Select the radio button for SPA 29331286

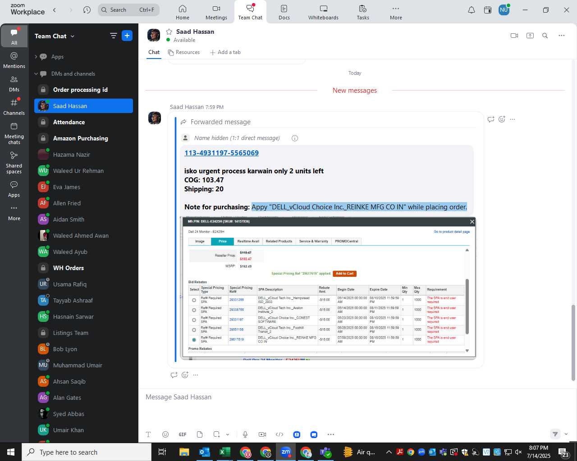click(194, 300)
